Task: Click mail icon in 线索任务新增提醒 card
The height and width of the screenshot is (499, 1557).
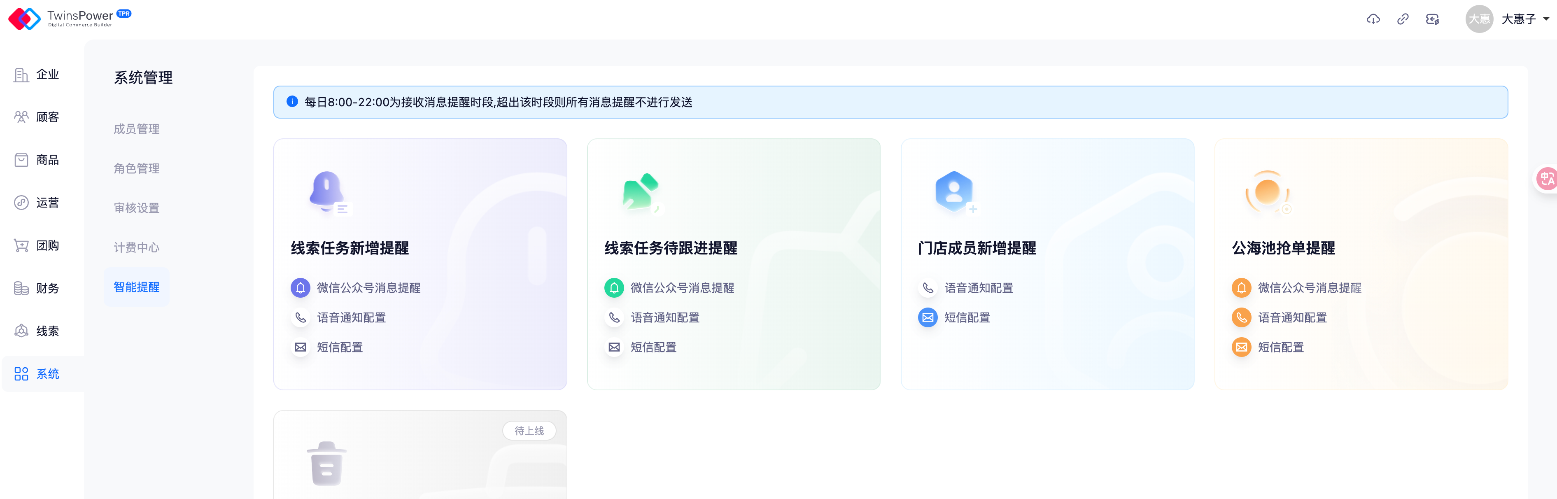Action: (x=301, y=347)
